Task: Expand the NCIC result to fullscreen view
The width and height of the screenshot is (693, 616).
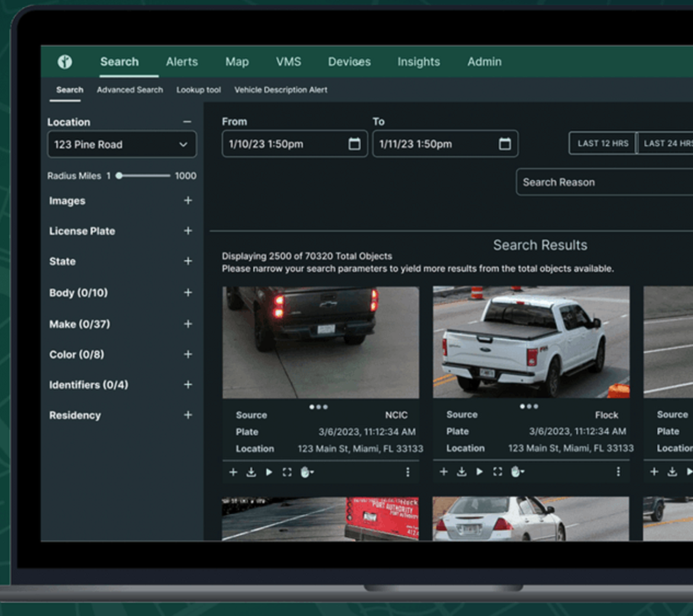Action: click(287, 472)
